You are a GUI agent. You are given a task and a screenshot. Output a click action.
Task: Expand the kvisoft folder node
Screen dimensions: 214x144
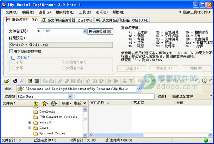[30, 122]
